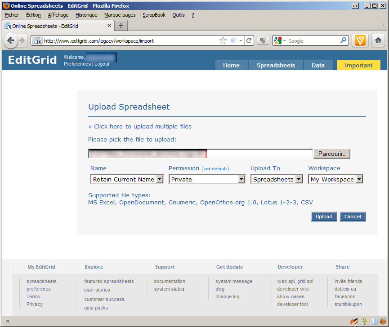389x327 pixels.
Task: Click into the Google search field
Action: 313,40
